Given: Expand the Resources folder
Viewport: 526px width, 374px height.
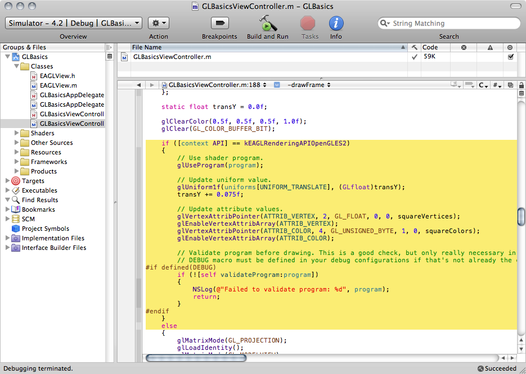Looking at the screenshot, I should click(16, 152).
